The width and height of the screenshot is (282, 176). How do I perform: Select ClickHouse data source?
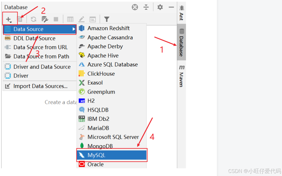[x=112, y=74]
